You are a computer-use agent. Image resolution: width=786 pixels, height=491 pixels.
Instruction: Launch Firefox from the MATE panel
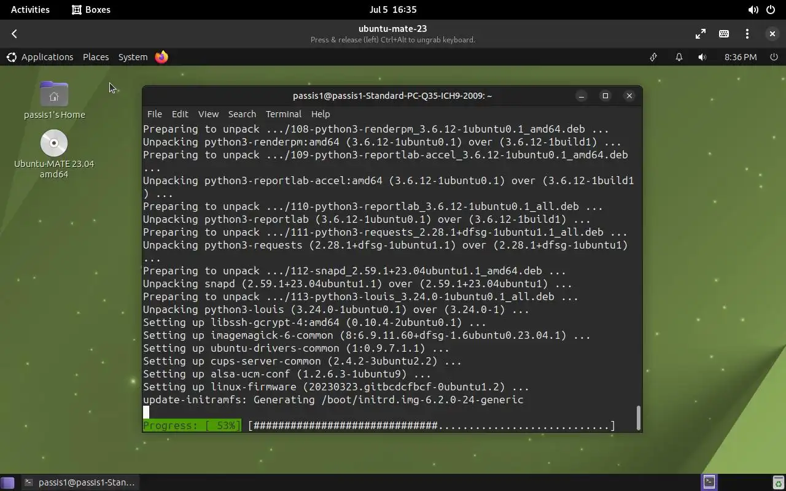[161, 56]
